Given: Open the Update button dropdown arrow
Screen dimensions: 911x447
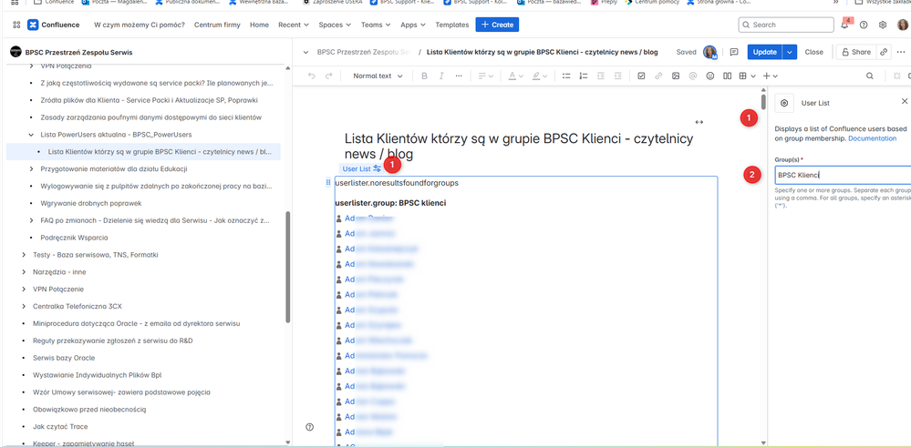Looking at the screenshot, I should pos(790,52).
